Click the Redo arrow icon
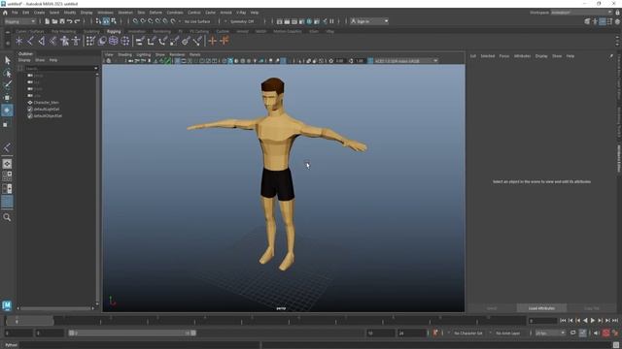This screenshot has height=349, width=622. tap(78, 21)
